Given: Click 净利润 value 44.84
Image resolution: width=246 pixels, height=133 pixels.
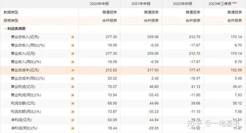Looking at the screenshot, I should [154, 120].
